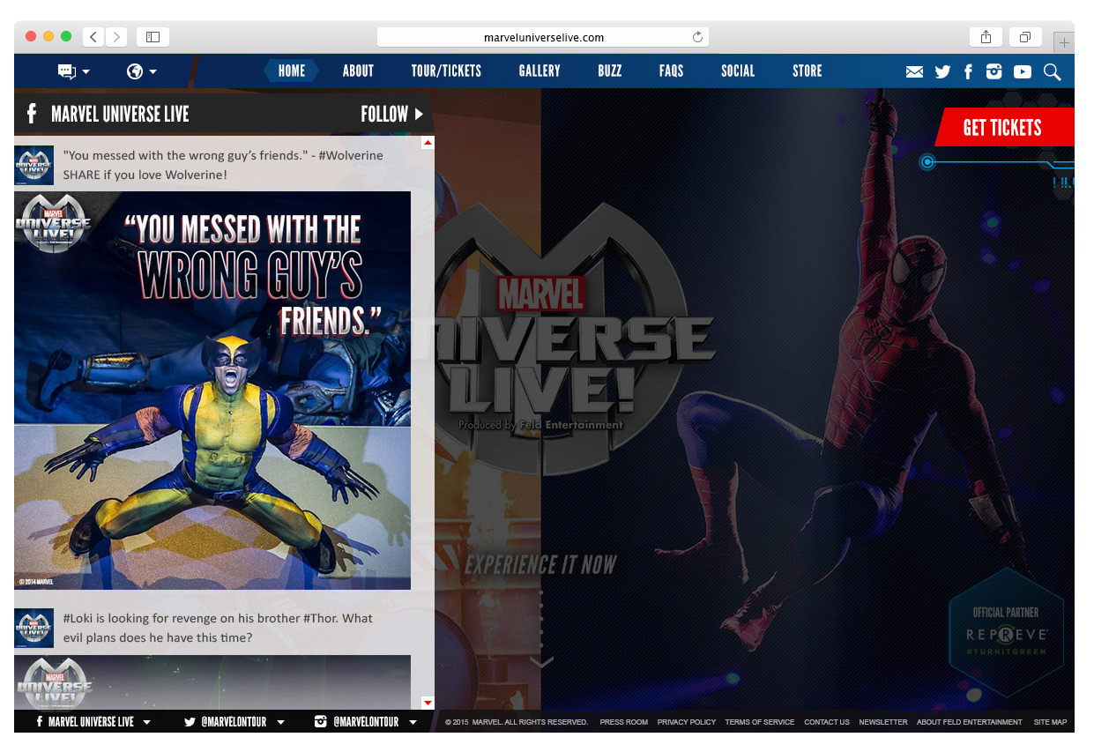Open the BUZZ navigation item

(x=609, y=71)
